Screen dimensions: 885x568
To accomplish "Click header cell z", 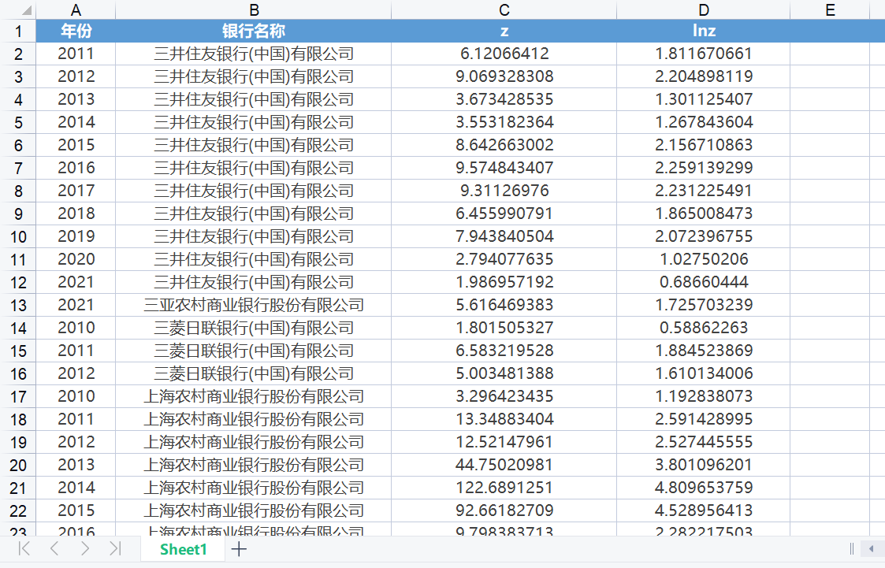I will 504,31.
